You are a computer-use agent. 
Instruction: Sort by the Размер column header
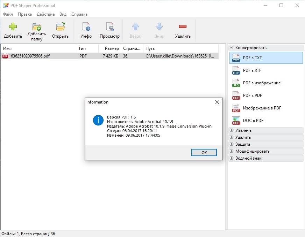(110, 48)
